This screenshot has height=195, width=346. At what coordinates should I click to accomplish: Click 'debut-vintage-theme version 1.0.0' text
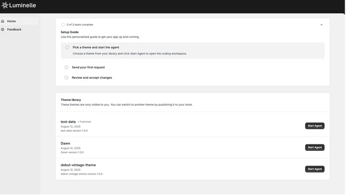point(82,174)
